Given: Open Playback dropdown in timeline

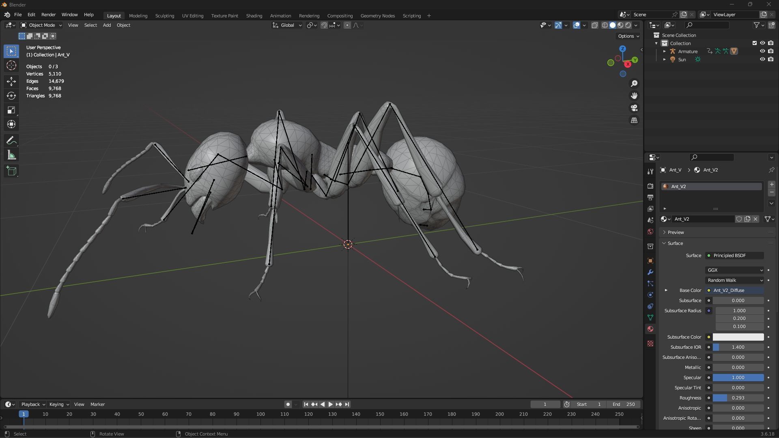Looking at the screenshot, I should [33, 404].
